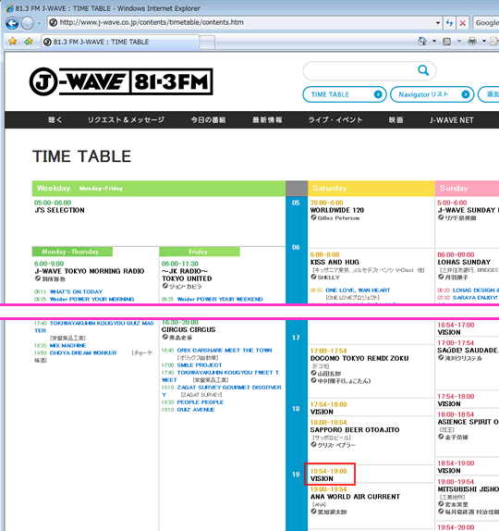This screenshot has width=499, height=531.
Task: Click navigator icon beside クリス・ペプラー
Action: pyautogui.click(x=313, y=444)
